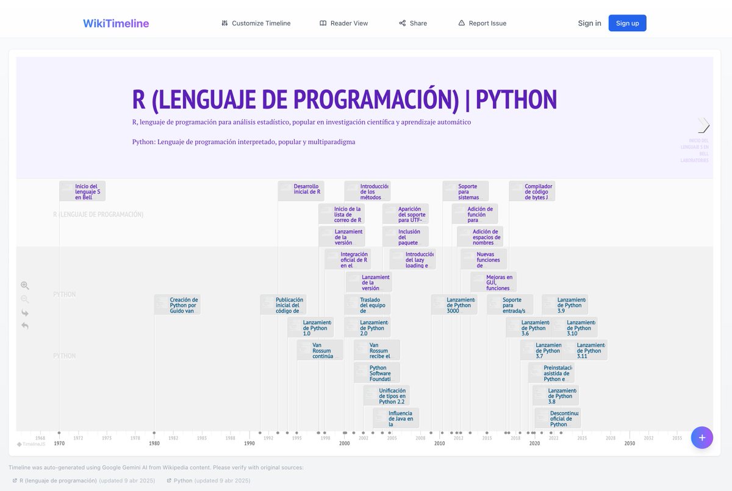This screenshot has width=732, height=491.
Task: Select 'Soporte para entrada/s' event
Action: tap(510, 305)
